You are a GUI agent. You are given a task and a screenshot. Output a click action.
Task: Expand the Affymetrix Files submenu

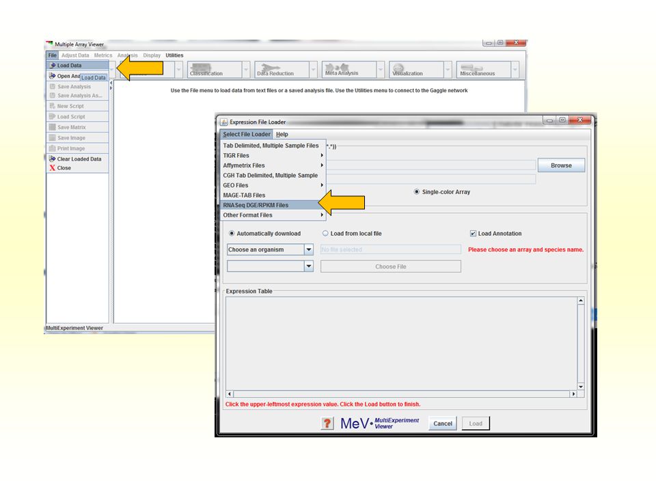click(x=273, y=165)
